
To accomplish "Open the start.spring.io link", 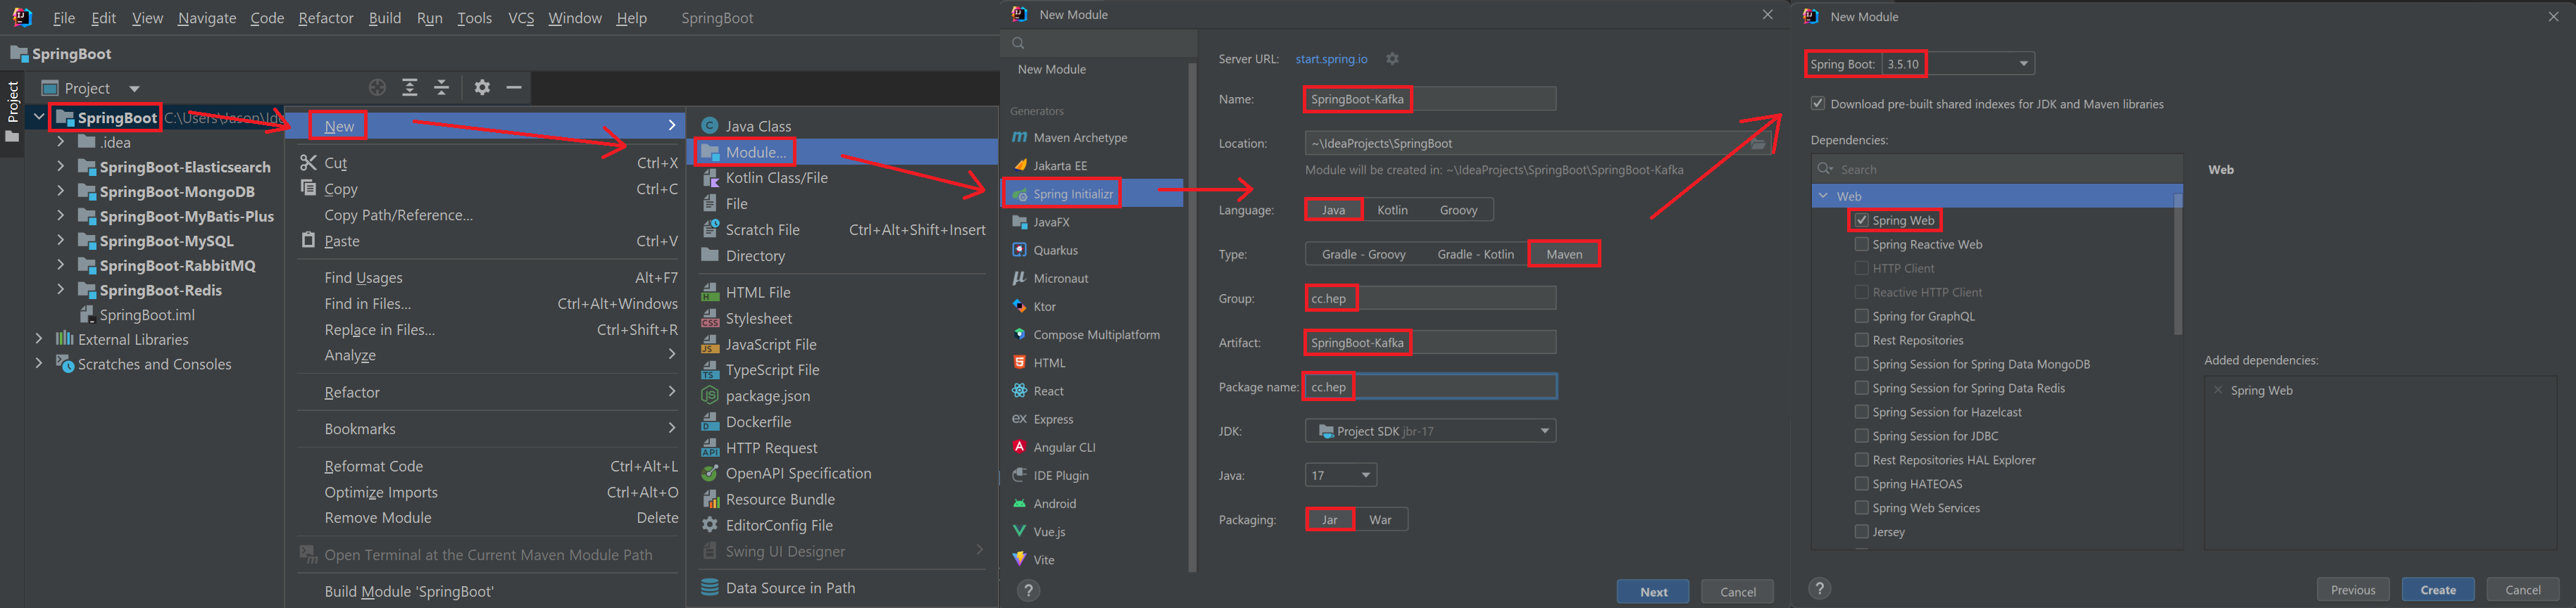I will click(1331, 59).
